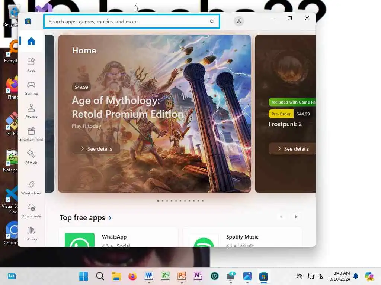Open the Home section in the sidebar

tap(31, 41)
